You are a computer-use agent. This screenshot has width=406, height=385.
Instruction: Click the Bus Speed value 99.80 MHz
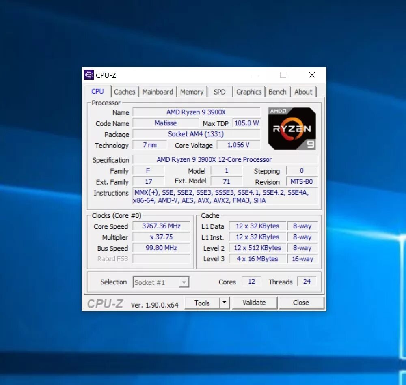tap(161, 248)
